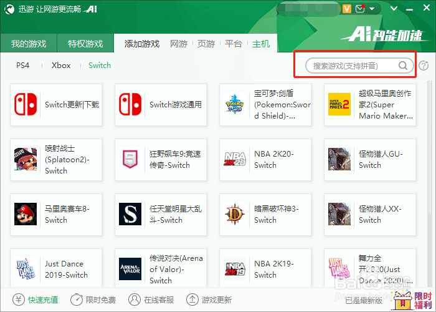Select the NBA 2K20 game icon
Viewport: 436px width, 312px height.
coord(235,159)
